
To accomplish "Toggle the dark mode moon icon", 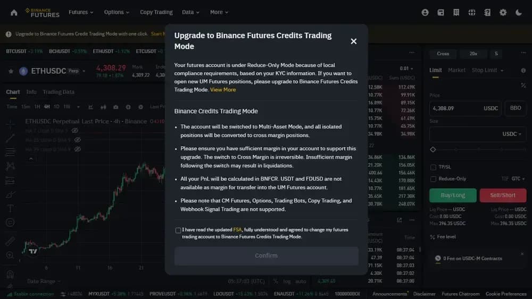I will pos(518,13).
